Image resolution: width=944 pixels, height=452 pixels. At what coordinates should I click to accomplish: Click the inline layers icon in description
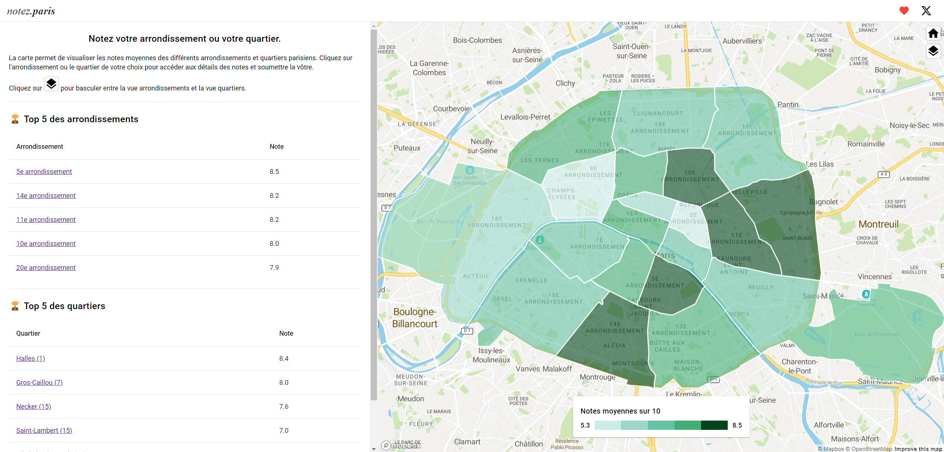coord(51,84)
